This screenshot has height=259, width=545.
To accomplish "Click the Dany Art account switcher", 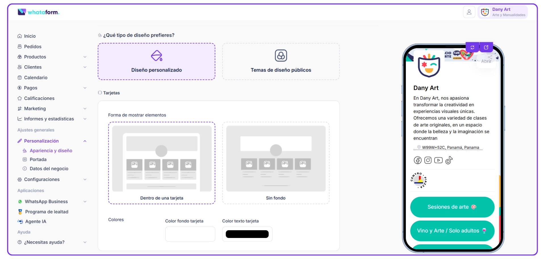I will pos(503,12).
